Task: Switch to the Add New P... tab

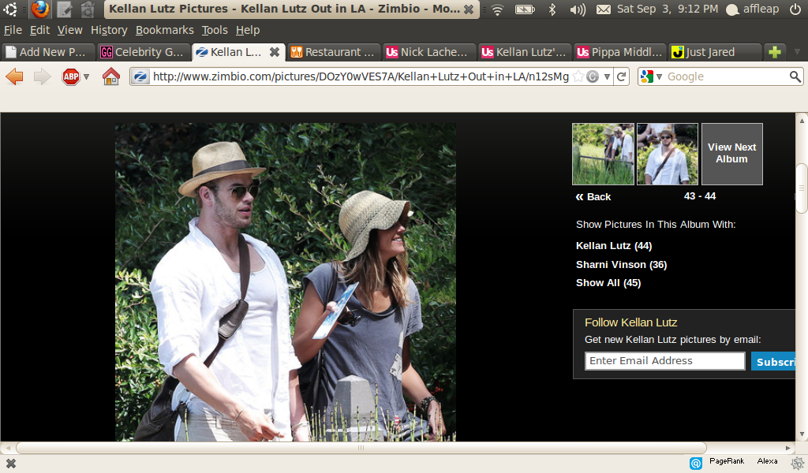Action: 48,52
